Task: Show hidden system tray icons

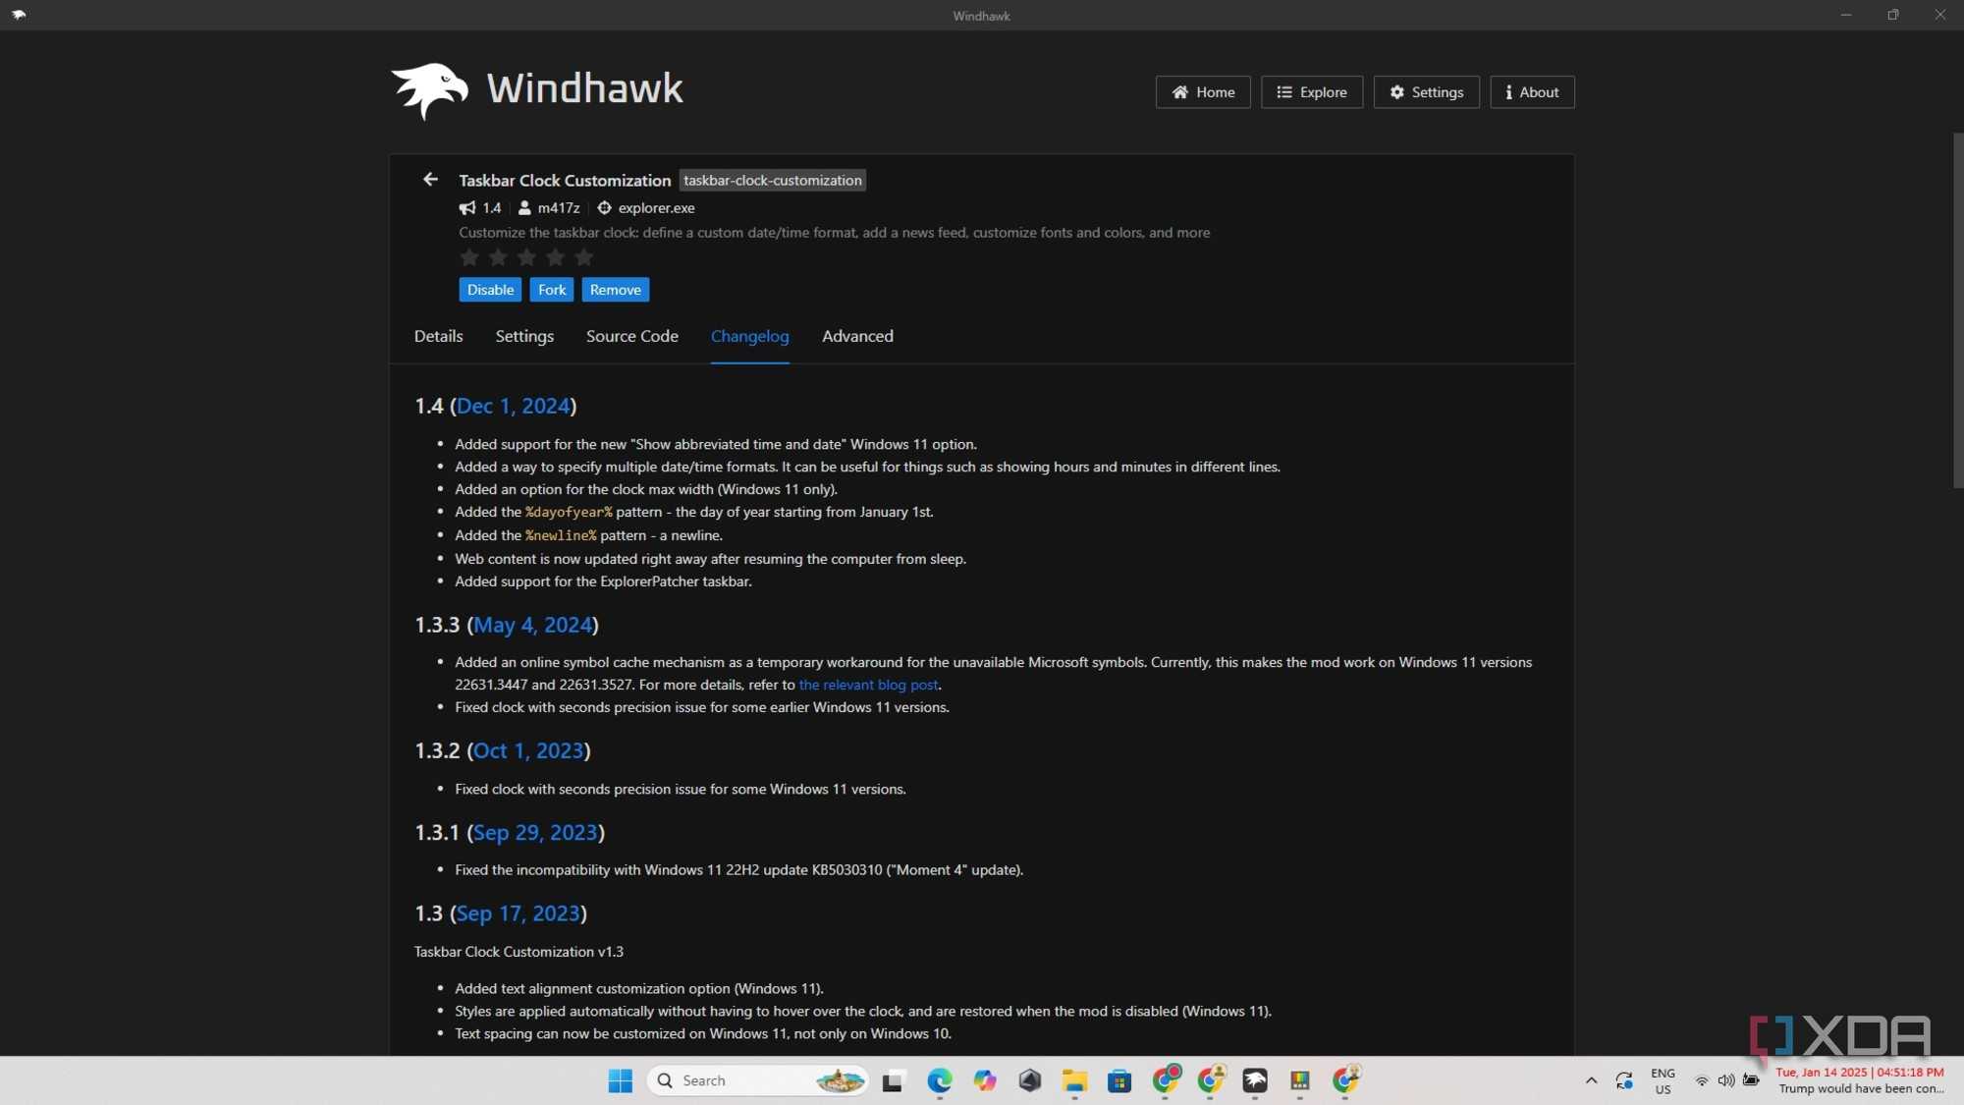Action: click(x=1591, y=1080)
